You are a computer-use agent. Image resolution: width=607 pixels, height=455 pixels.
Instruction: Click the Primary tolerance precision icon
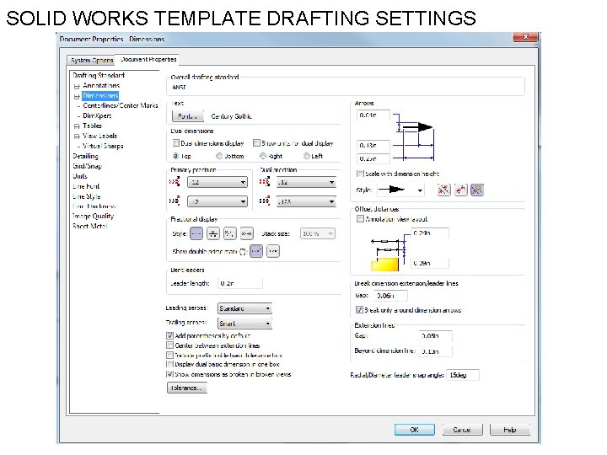pos(175,201)
